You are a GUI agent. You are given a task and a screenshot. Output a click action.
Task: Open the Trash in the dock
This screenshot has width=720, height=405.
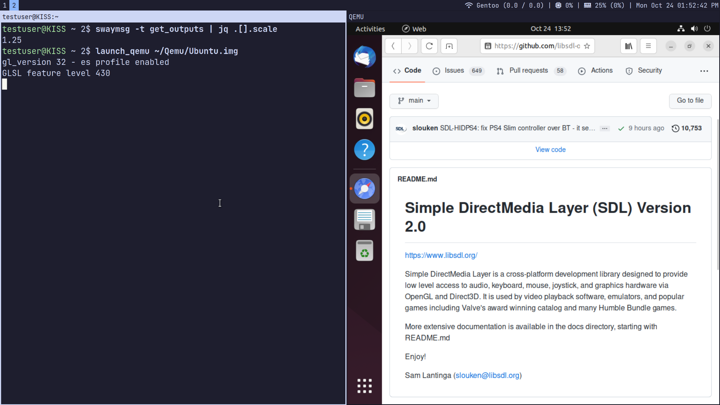tap(364, 250)
